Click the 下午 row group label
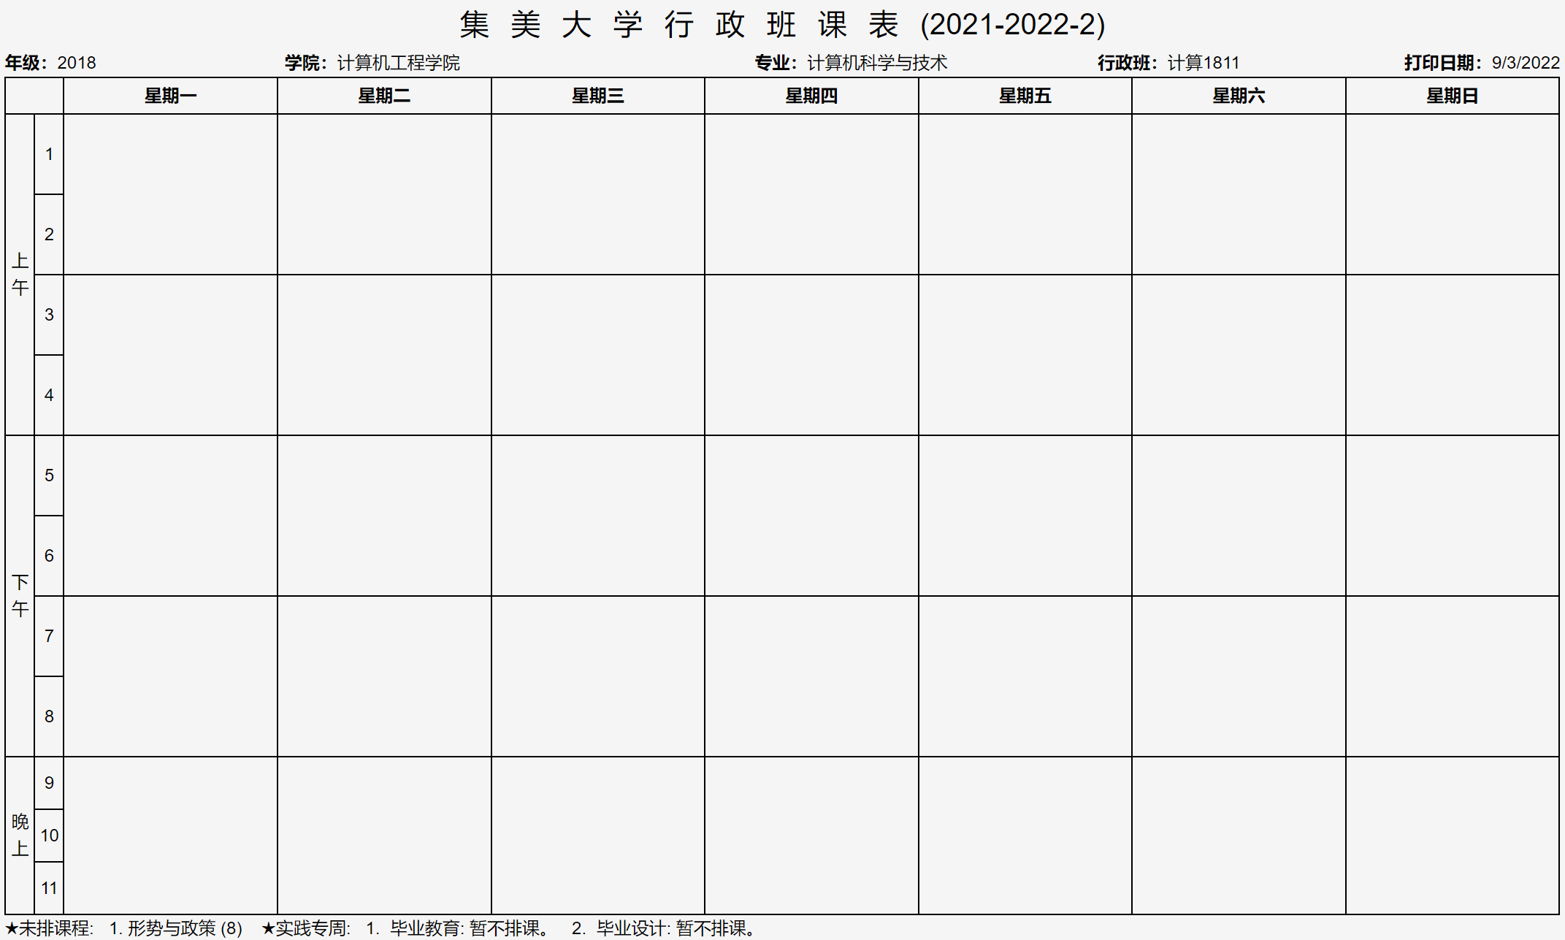 (20, 596)
